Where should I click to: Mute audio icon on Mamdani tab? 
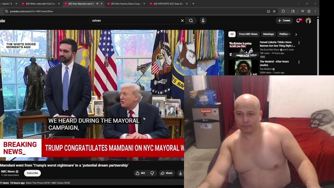tap(97, 4)
